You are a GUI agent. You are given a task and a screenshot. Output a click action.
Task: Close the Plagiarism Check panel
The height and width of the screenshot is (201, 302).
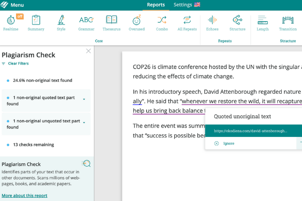coord(88,51)
